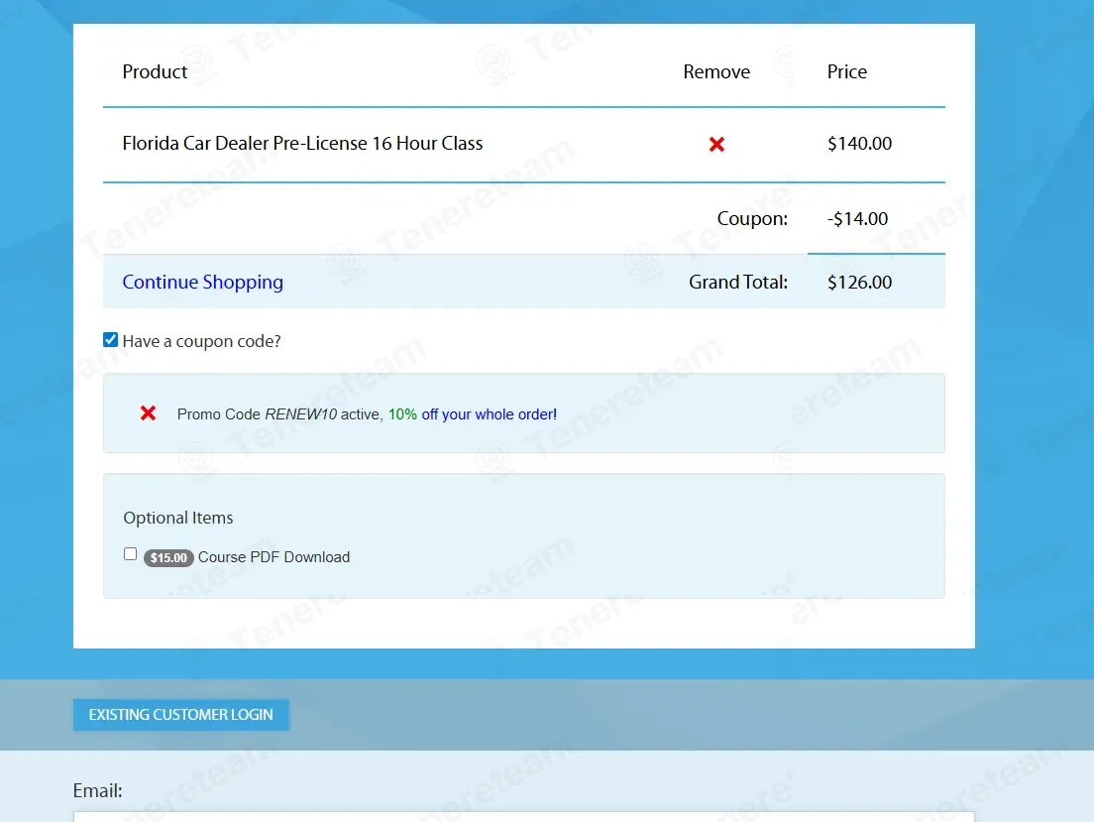
Task: Click the Product column header
Action: click(x=155, y=72)
